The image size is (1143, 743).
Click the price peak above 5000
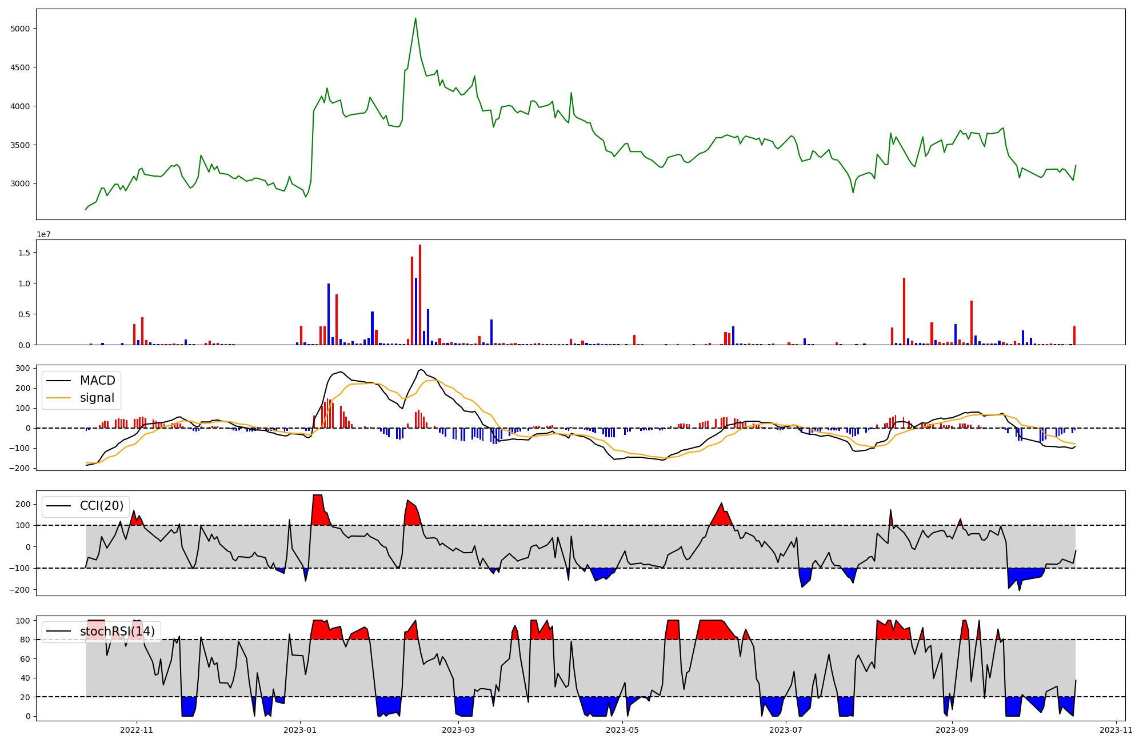[x=415, y=19]
